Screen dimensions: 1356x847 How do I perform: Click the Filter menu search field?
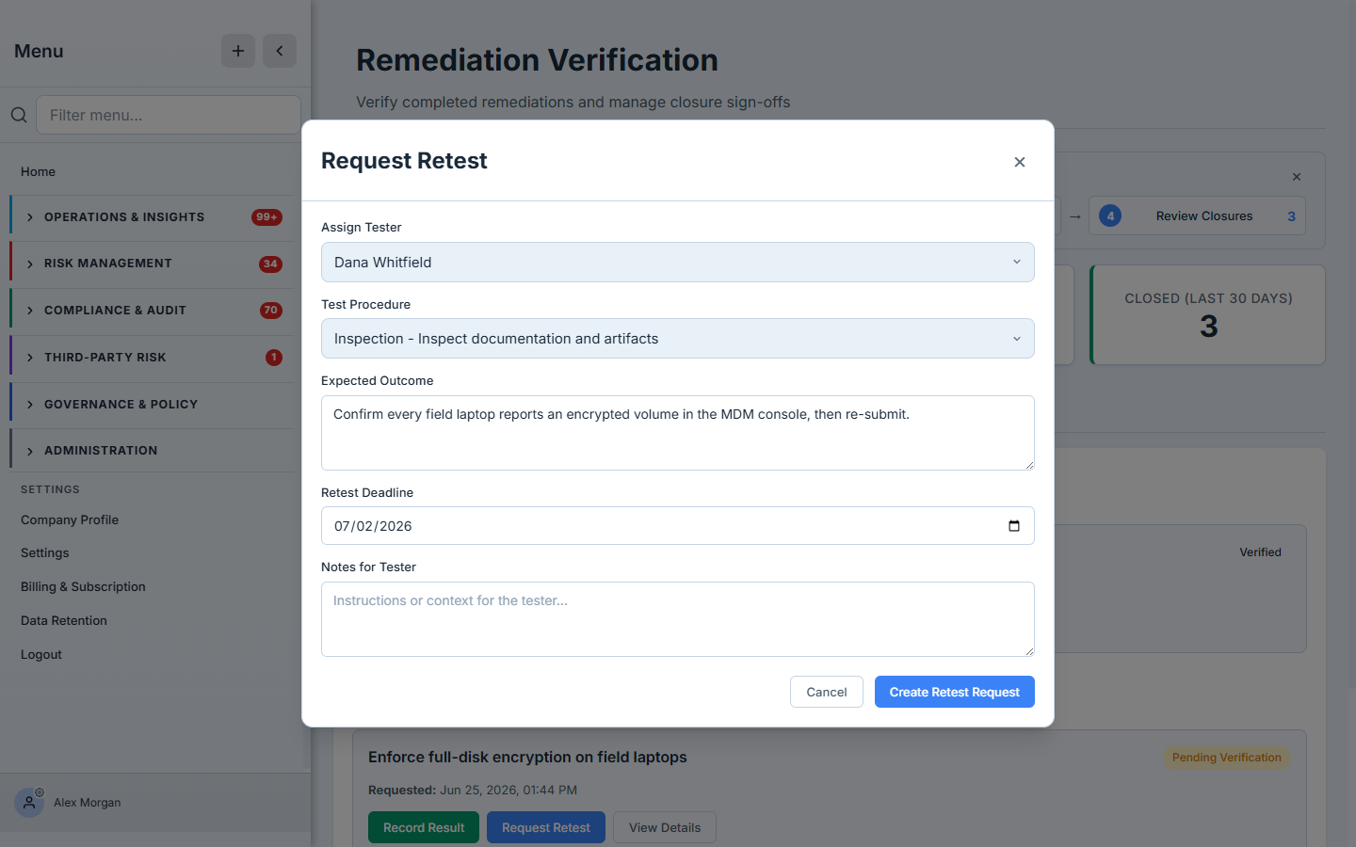point(169,115)
